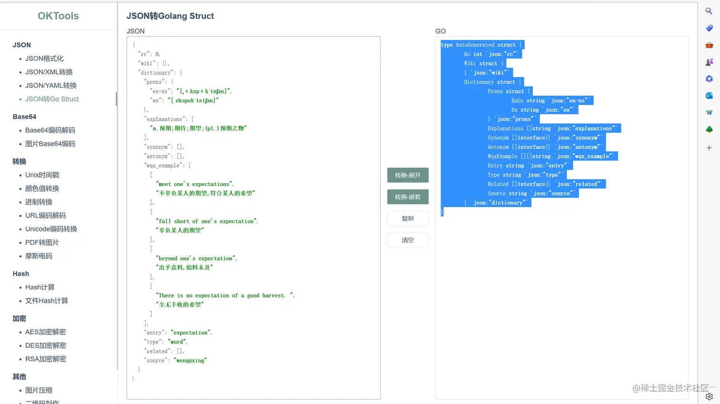The height and width of the screenshot is (404, 720).
Task: Open PDF转图片 tool
Action: 42,243
